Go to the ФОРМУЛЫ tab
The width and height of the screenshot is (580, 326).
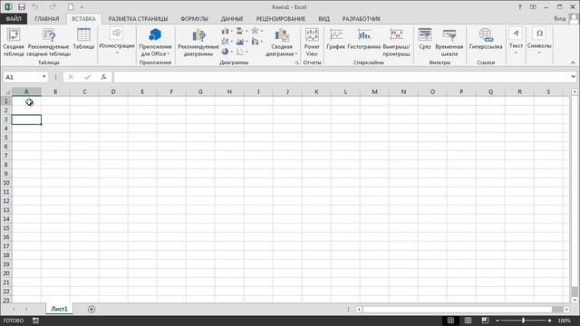[x=194, y=19]
